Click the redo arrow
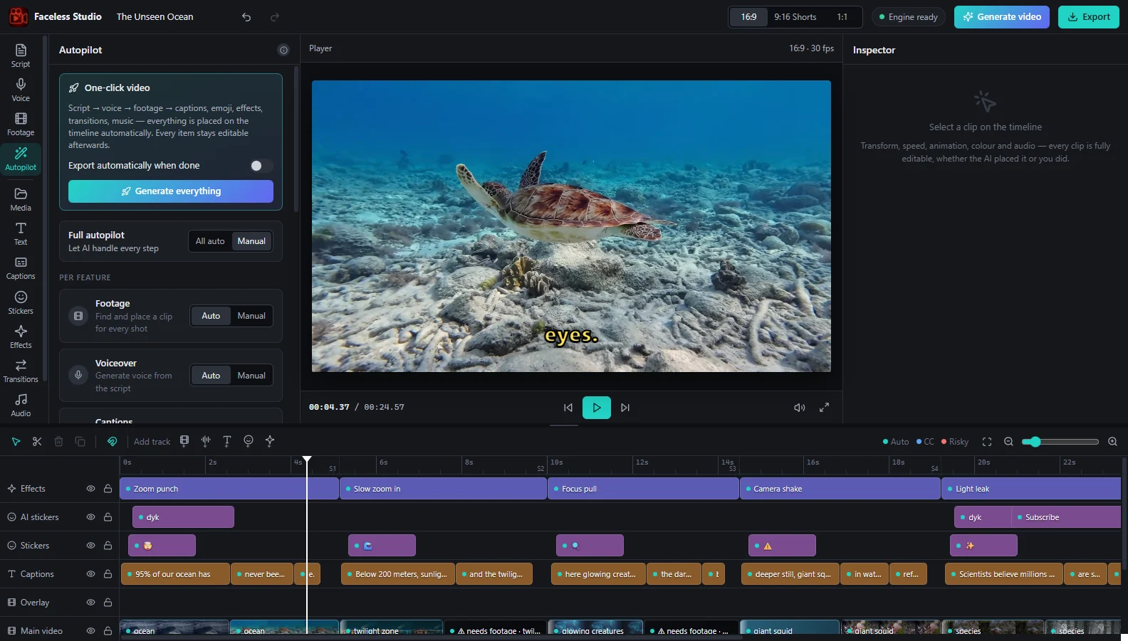The image size is (1128, 641). (275, 17)
